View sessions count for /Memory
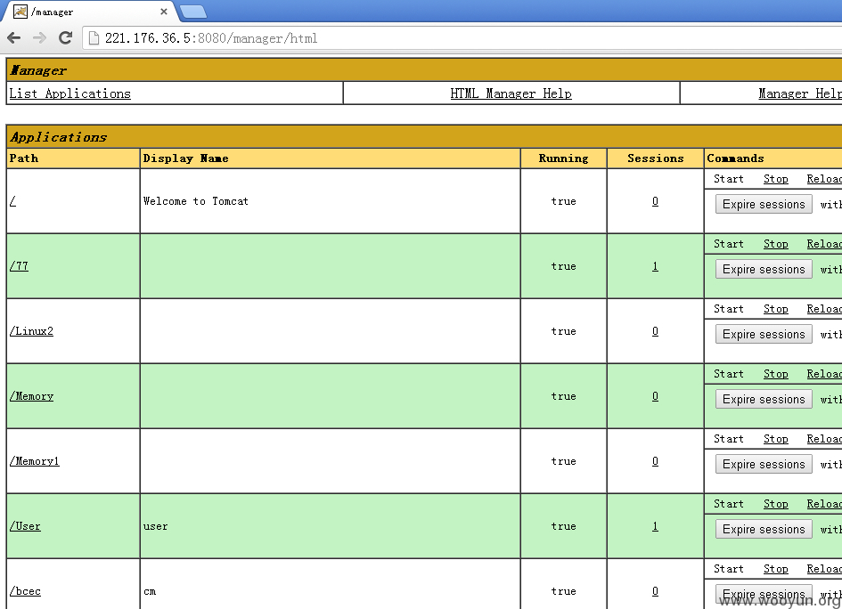 [655, 396]
